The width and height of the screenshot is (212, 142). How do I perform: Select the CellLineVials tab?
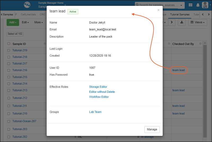point(29,15)
